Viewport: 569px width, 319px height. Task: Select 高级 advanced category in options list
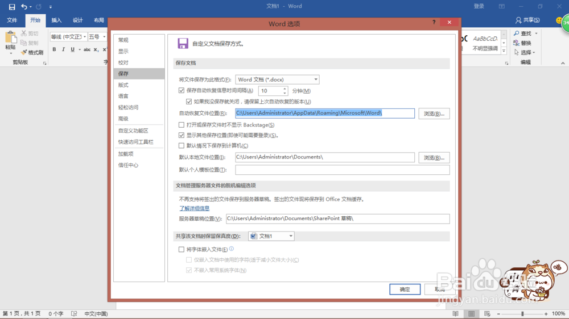point(139,119)
